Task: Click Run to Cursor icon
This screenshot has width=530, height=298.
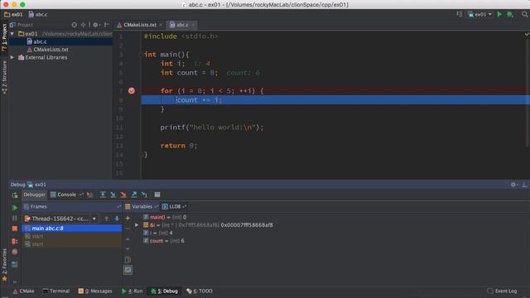Action: coord(144,195)
